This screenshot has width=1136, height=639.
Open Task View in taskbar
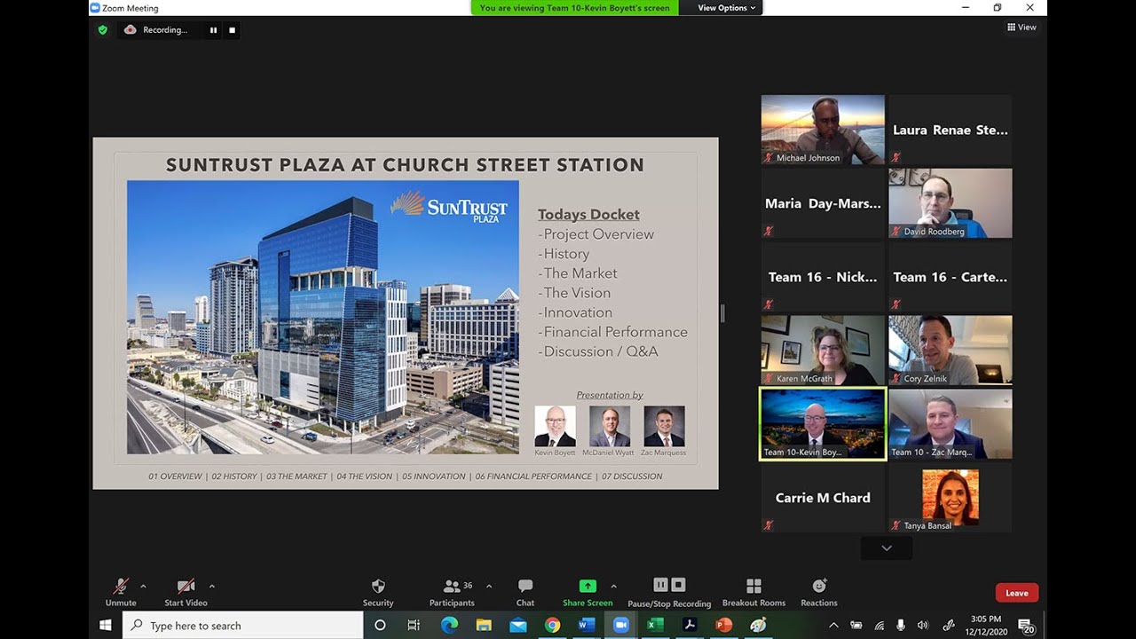coord(414,625)
